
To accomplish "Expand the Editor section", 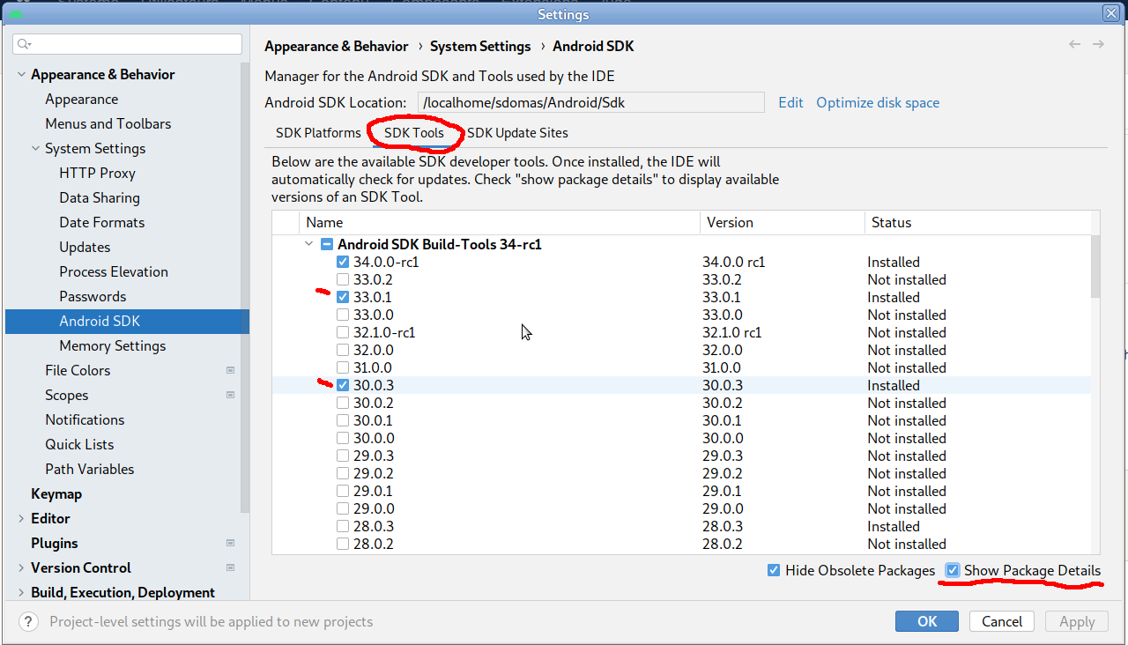I will point(21,518).
